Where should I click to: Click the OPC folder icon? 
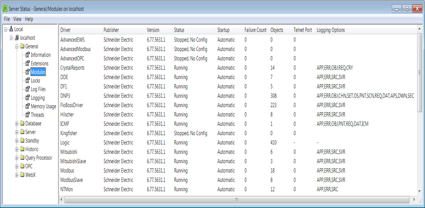pyautogui.click(x=22, y=166)
